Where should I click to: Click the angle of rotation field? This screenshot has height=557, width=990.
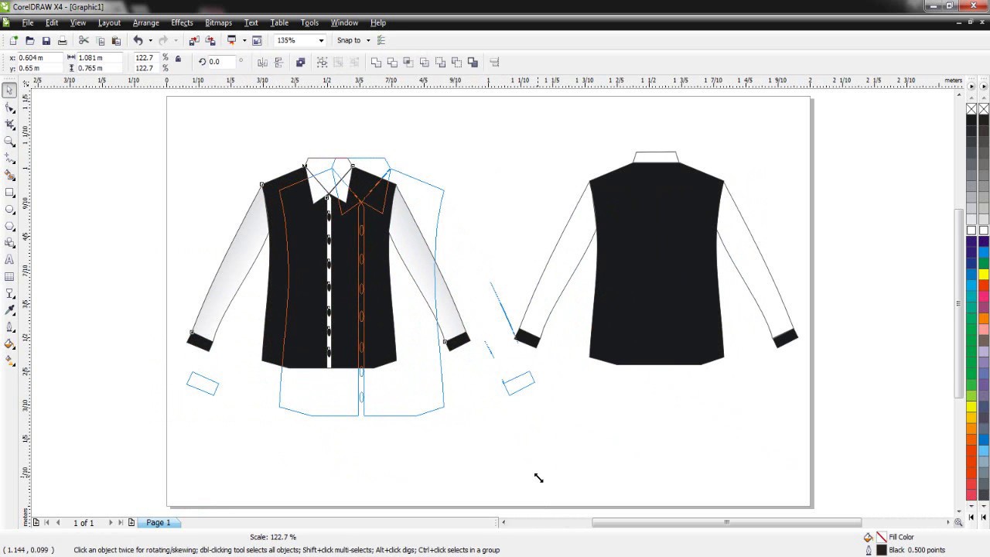pos(222,62)
